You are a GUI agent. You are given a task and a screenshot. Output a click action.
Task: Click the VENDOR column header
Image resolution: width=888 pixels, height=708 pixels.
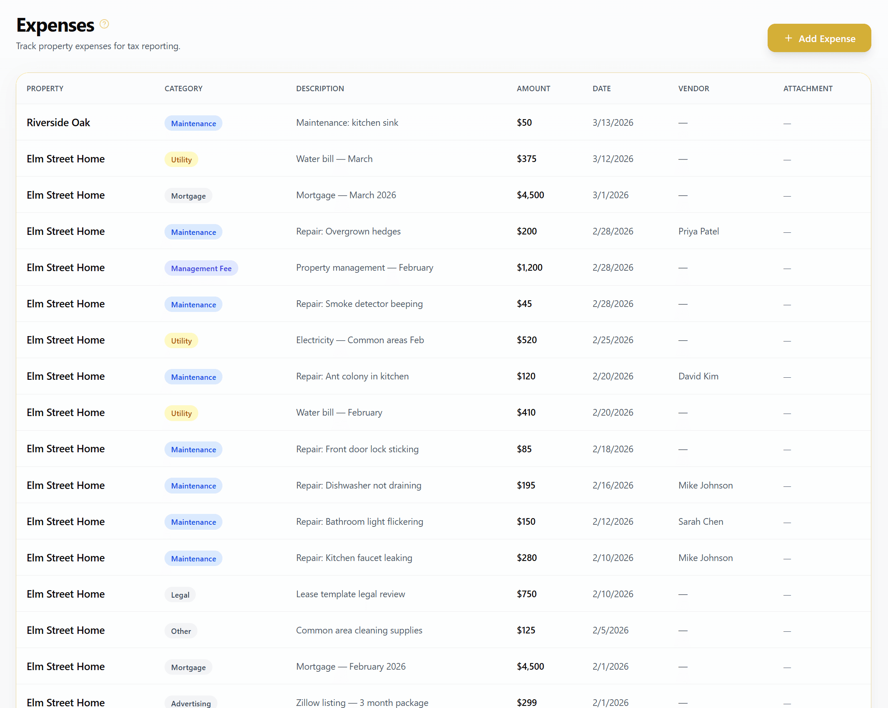[693, 88]
